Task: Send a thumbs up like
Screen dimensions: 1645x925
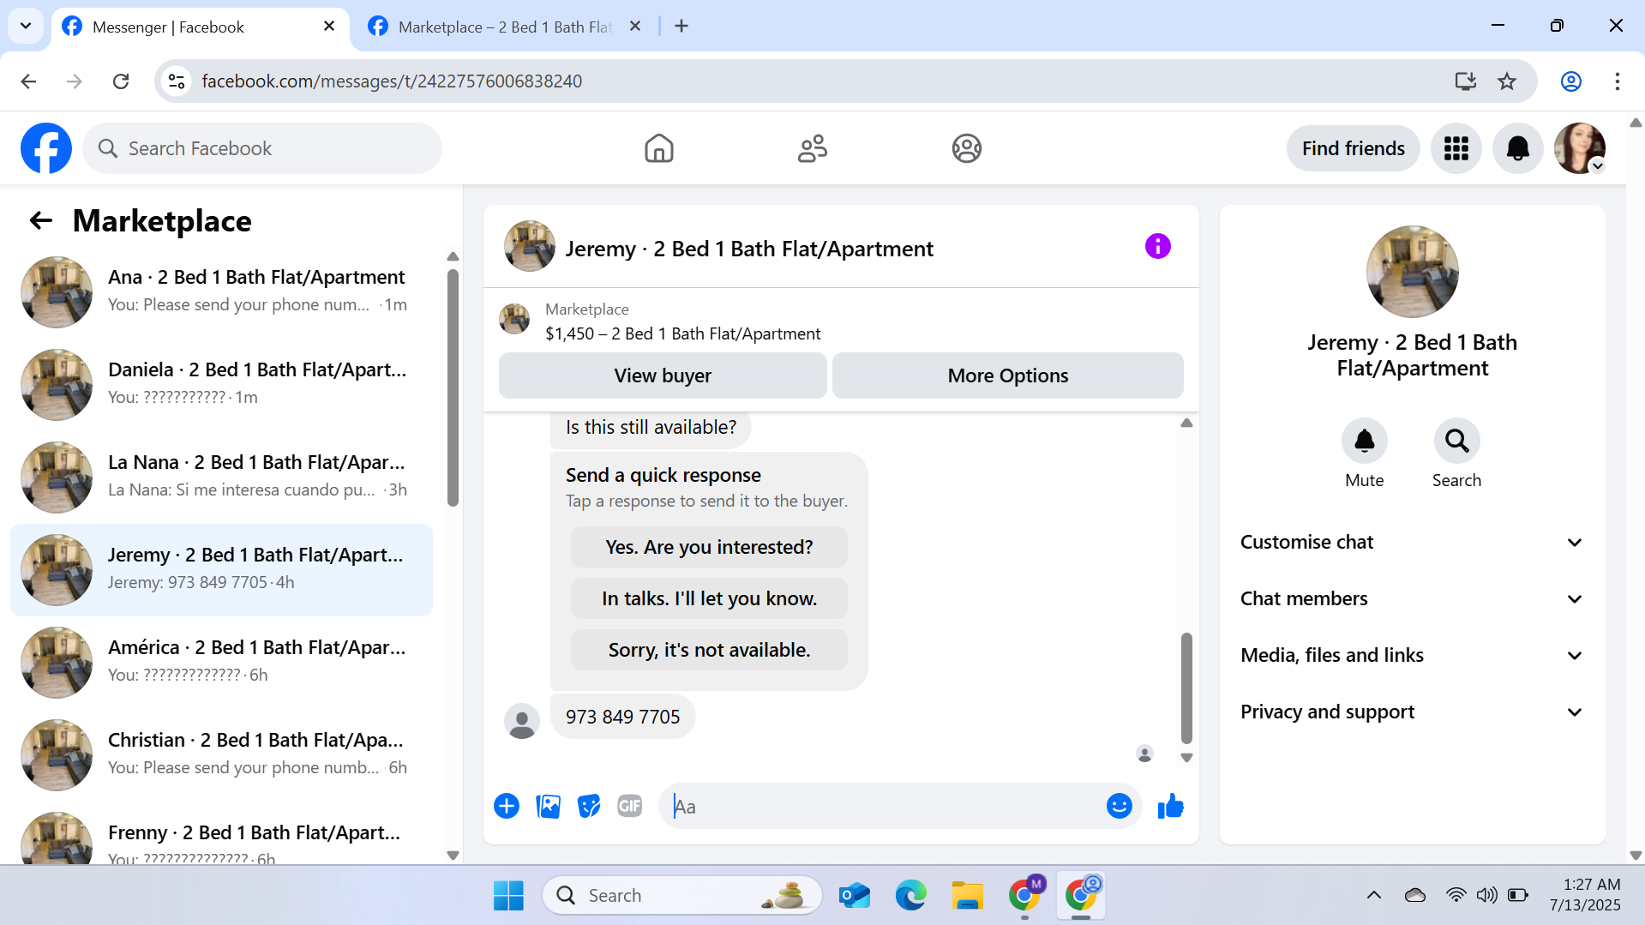Action: pyautogui.click(x=1170, y=806)
